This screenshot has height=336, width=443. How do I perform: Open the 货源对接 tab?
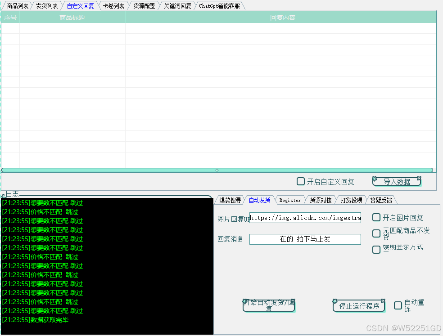321,200
